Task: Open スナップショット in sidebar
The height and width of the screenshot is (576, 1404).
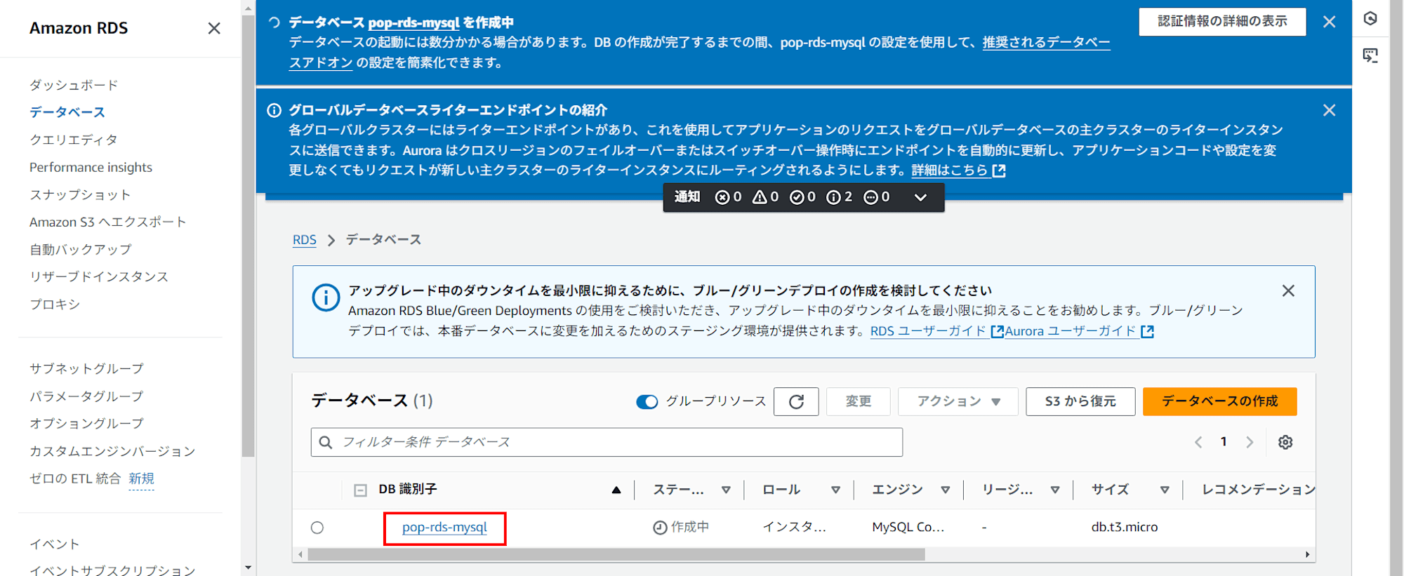Action: pos(80,194)
